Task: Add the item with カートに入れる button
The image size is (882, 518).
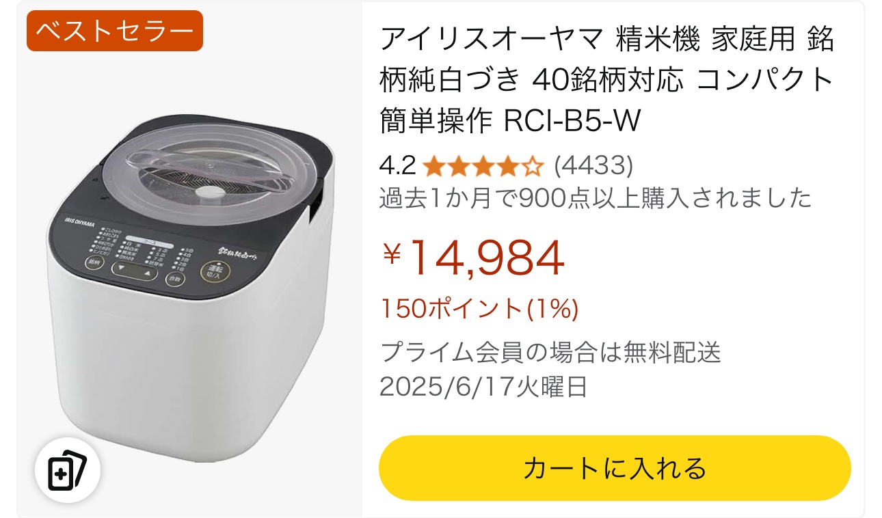Action: click(615, 469)
